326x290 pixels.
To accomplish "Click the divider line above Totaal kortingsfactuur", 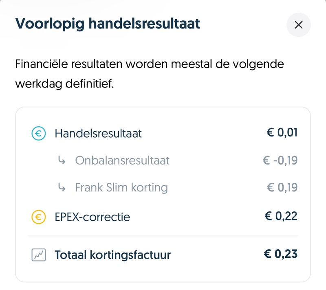I will click(x=163, y=236).
